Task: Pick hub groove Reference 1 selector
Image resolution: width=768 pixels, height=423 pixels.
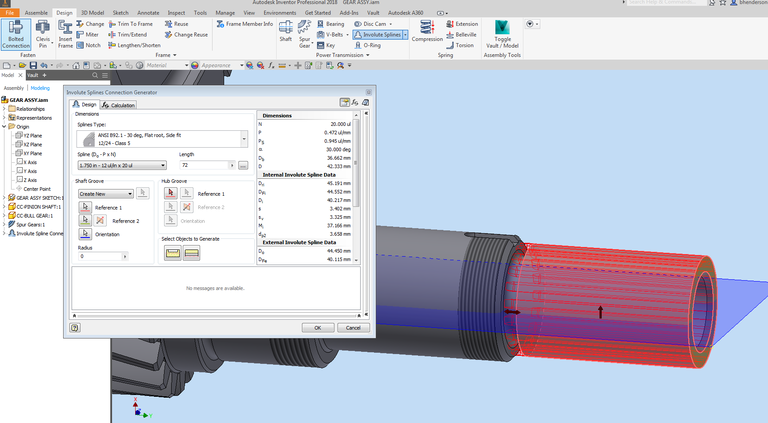Action: click(171, 193)
